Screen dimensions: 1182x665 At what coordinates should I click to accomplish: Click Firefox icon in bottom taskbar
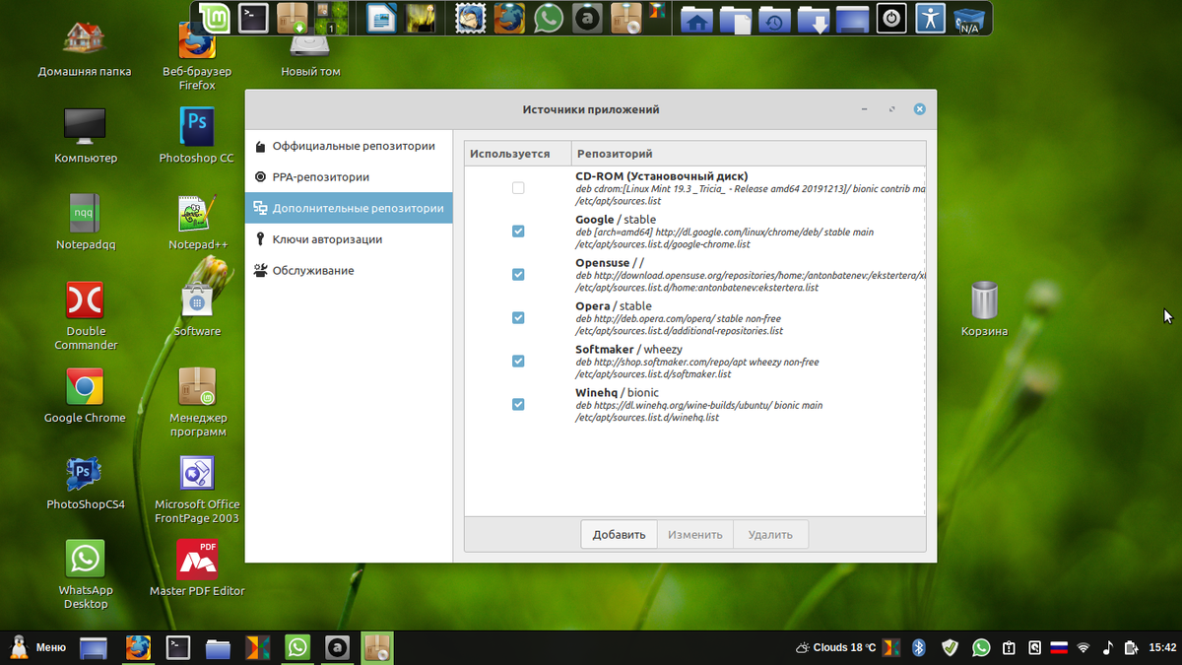tap(138, 647)
